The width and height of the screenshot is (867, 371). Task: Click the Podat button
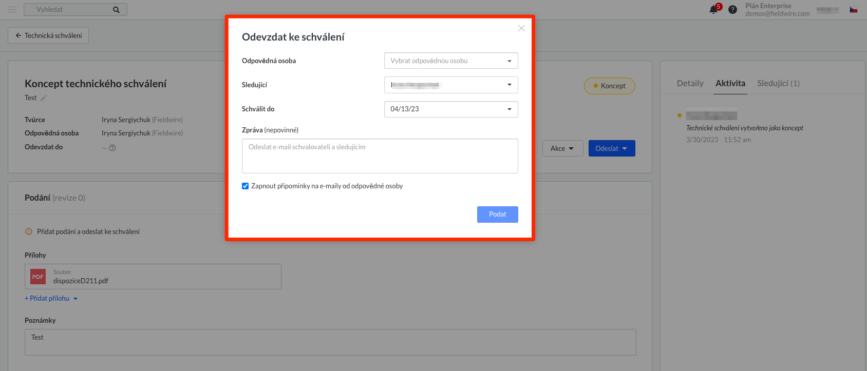(x=497, y=214)
